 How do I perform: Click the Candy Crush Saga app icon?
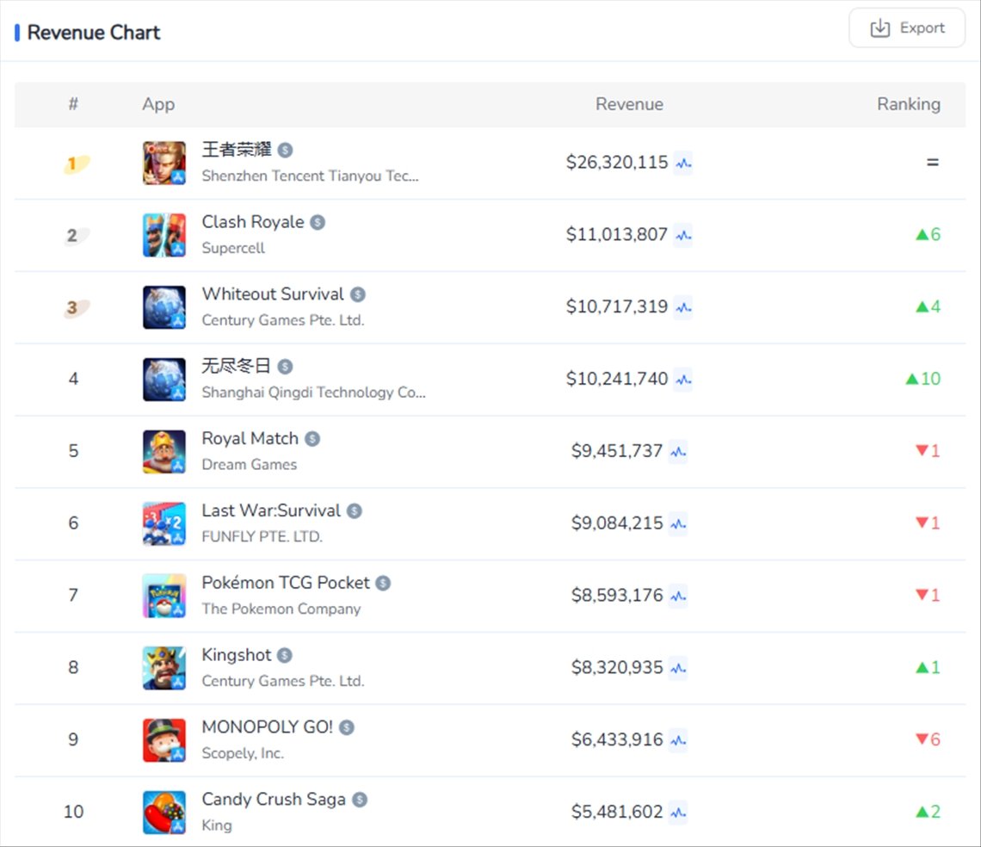click(164, 812)
